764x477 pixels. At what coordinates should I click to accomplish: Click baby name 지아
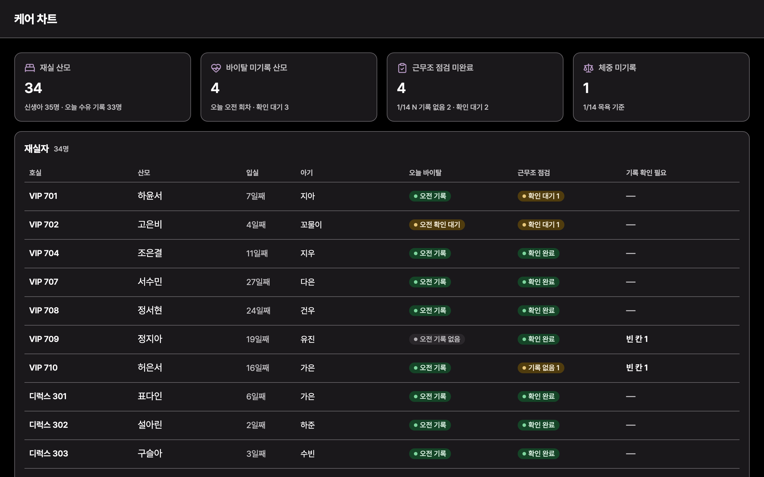point(307,196)
